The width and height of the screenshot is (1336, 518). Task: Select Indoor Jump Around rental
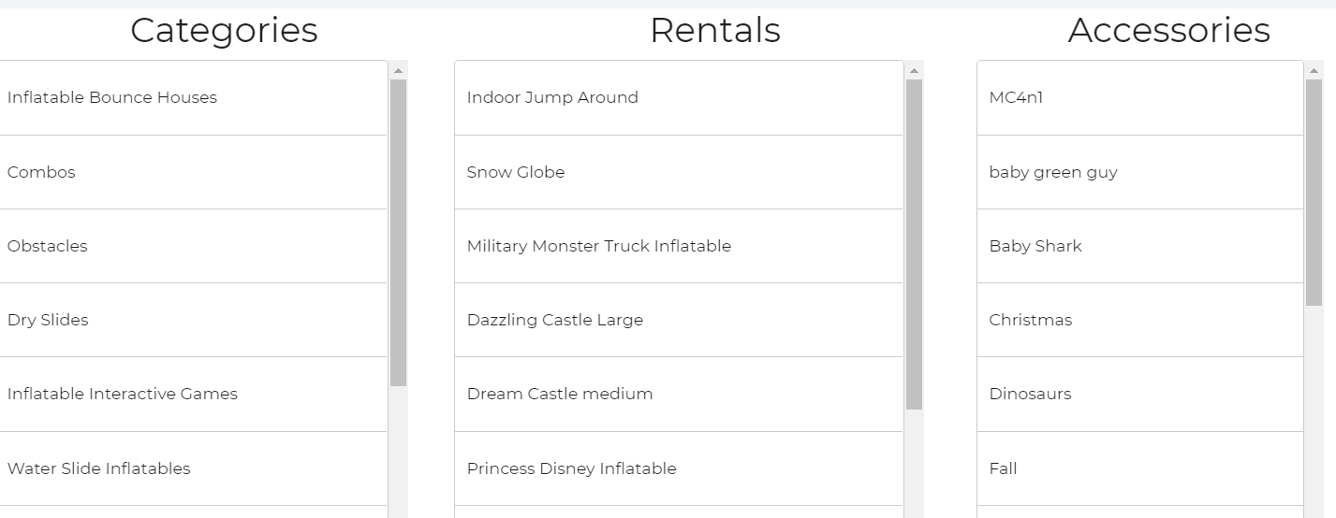click(552, 97)
